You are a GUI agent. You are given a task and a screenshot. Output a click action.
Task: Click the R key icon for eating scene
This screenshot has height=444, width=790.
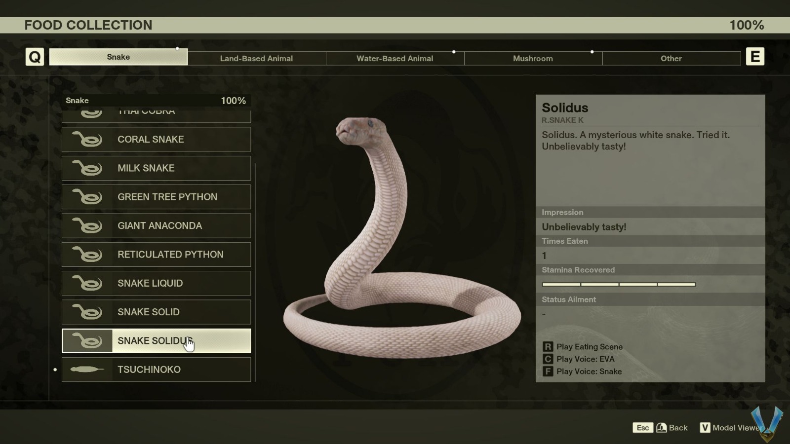pos(548,347)
